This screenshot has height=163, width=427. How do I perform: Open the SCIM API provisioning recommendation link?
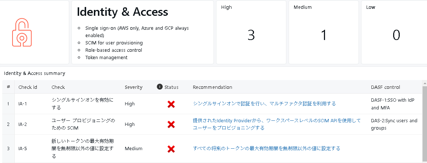coord(276,124)
